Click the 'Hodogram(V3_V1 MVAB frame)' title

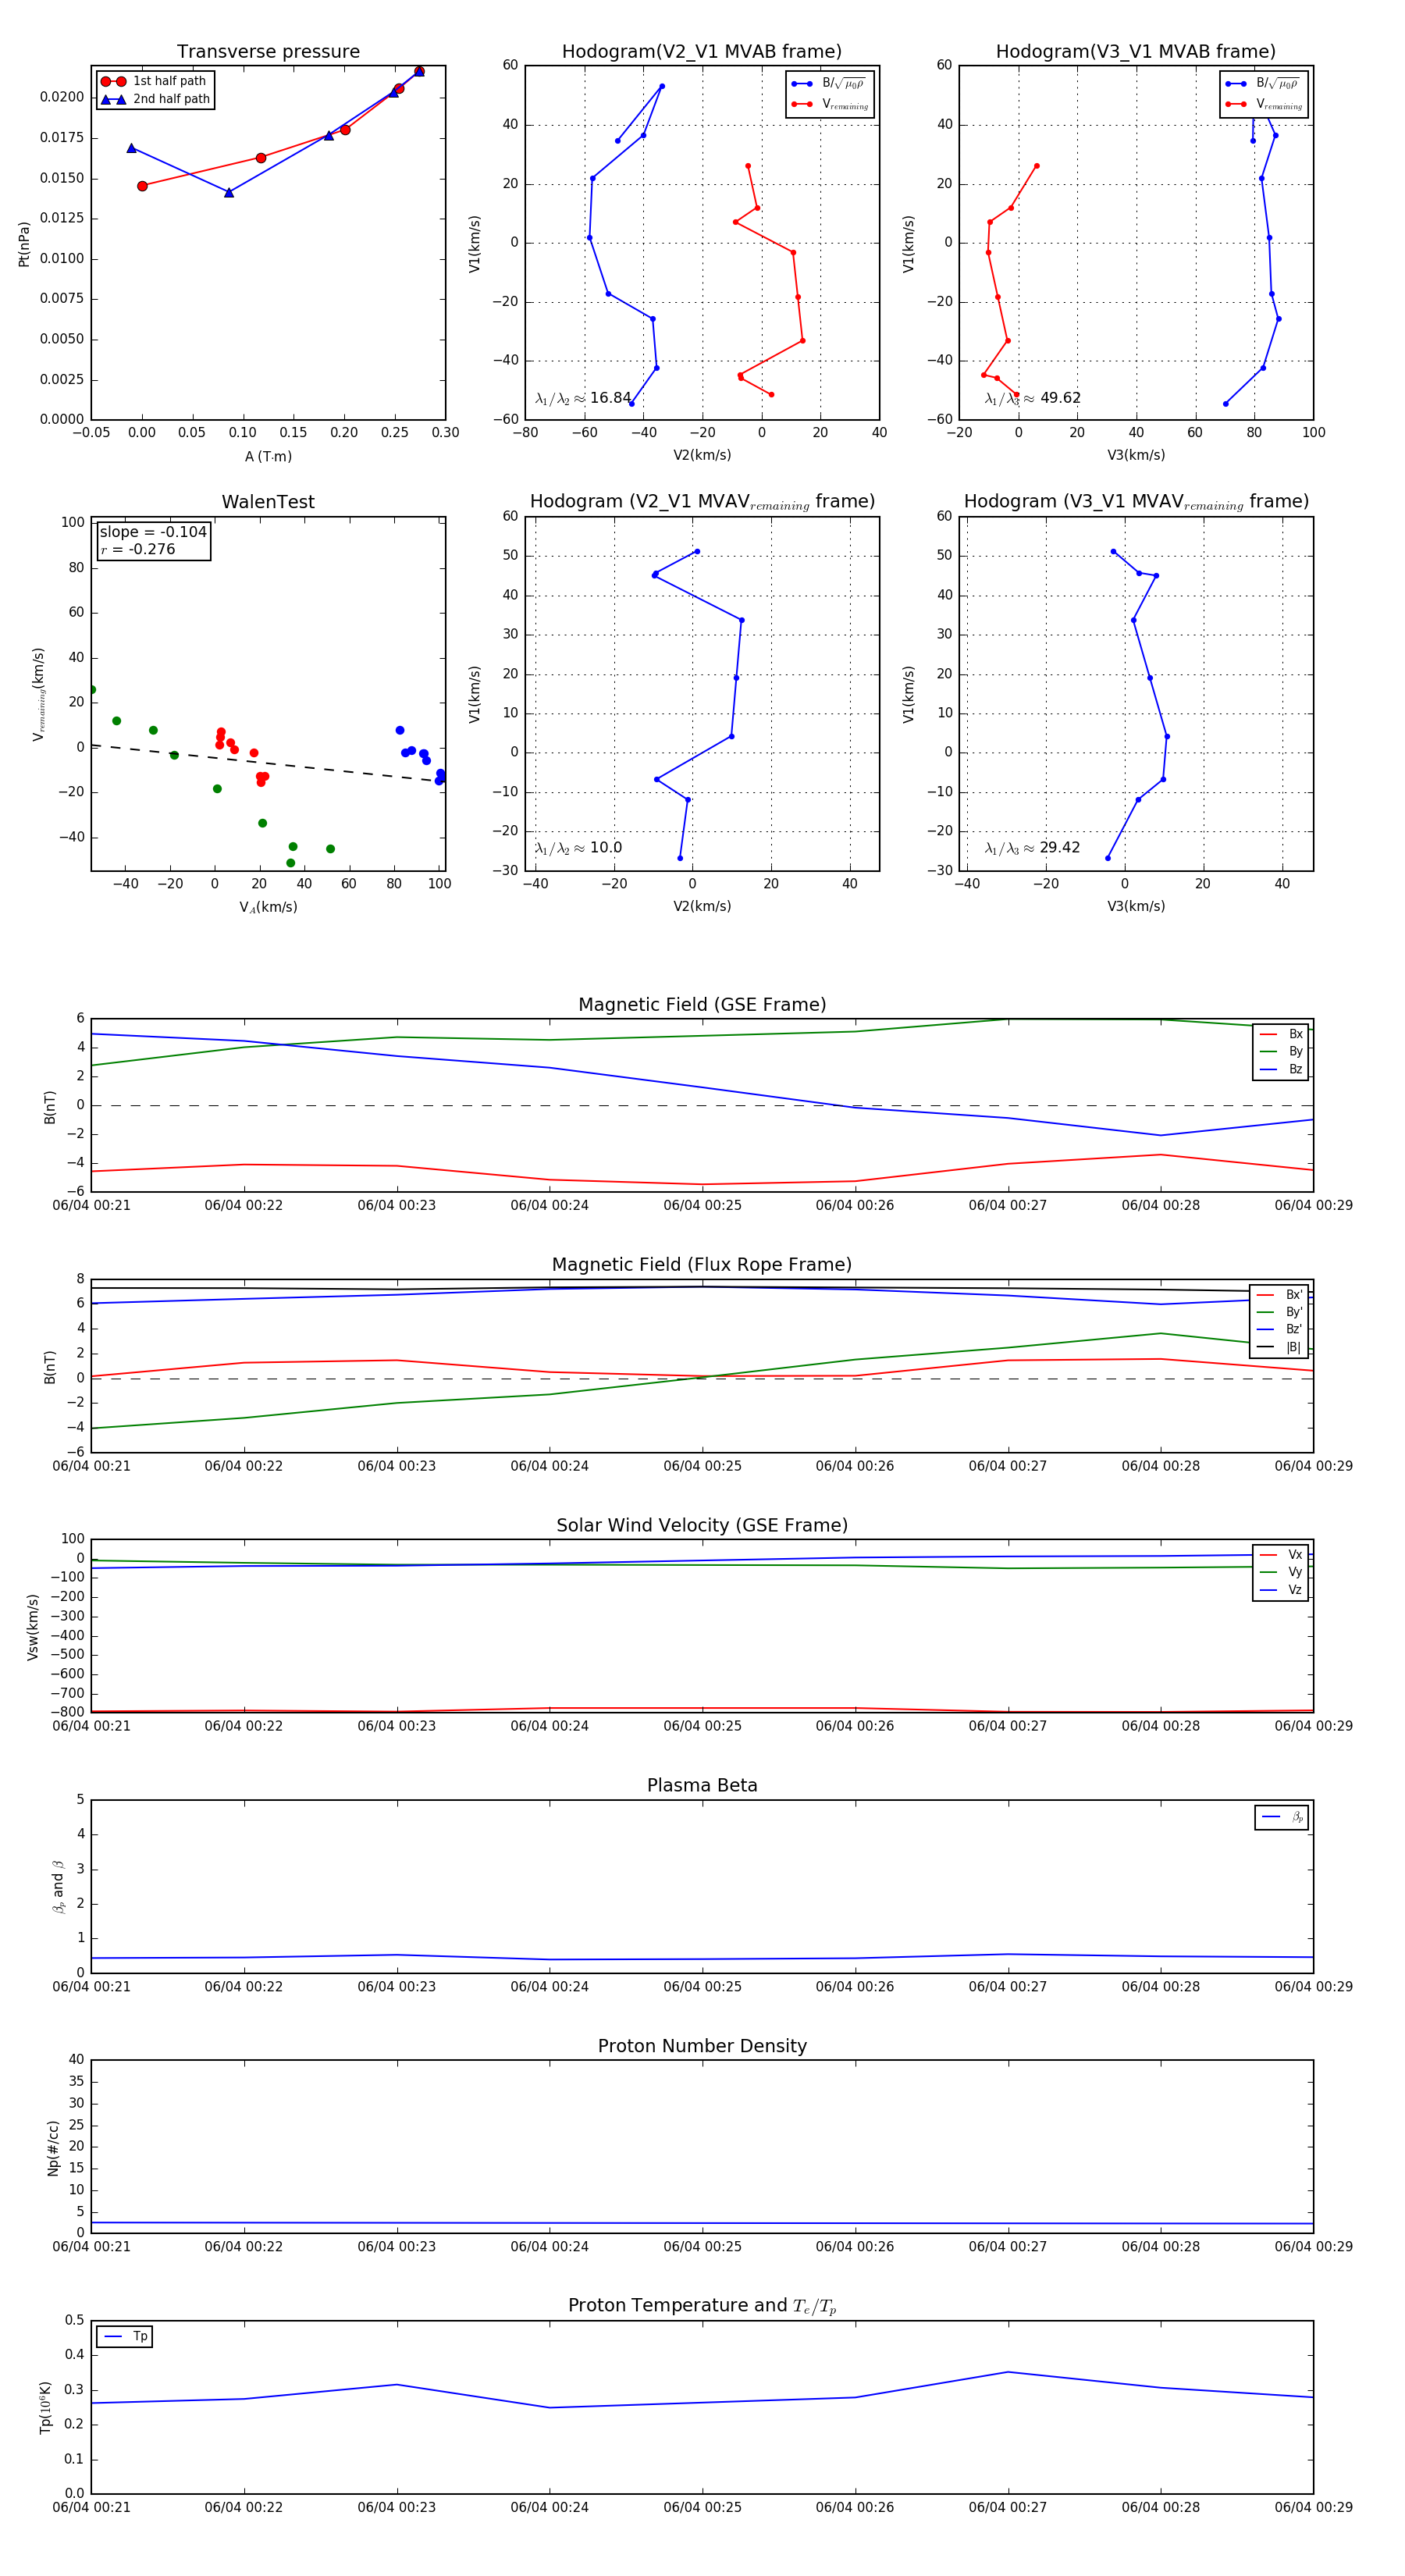pos(1136,52)
